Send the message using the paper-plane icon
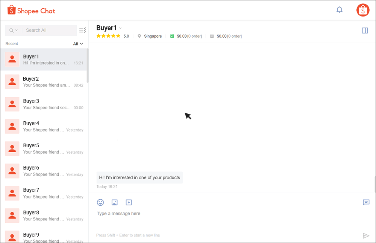Image resolution: width=376 pixels, height=243 pixels. [366, 235]
